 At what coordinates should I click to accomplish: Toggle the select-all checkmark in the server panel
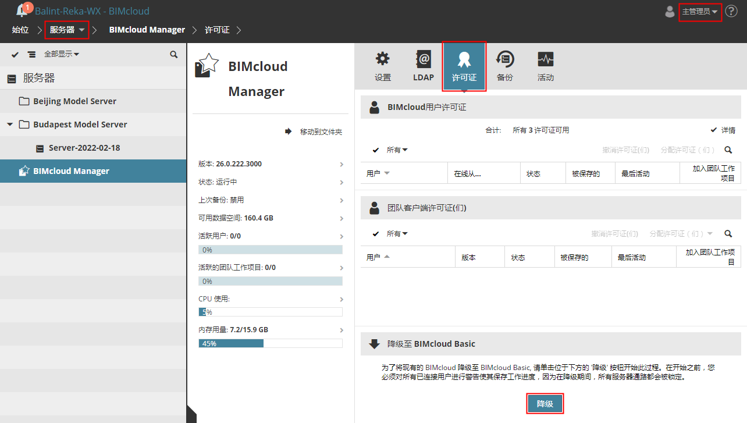click(15, 54)
